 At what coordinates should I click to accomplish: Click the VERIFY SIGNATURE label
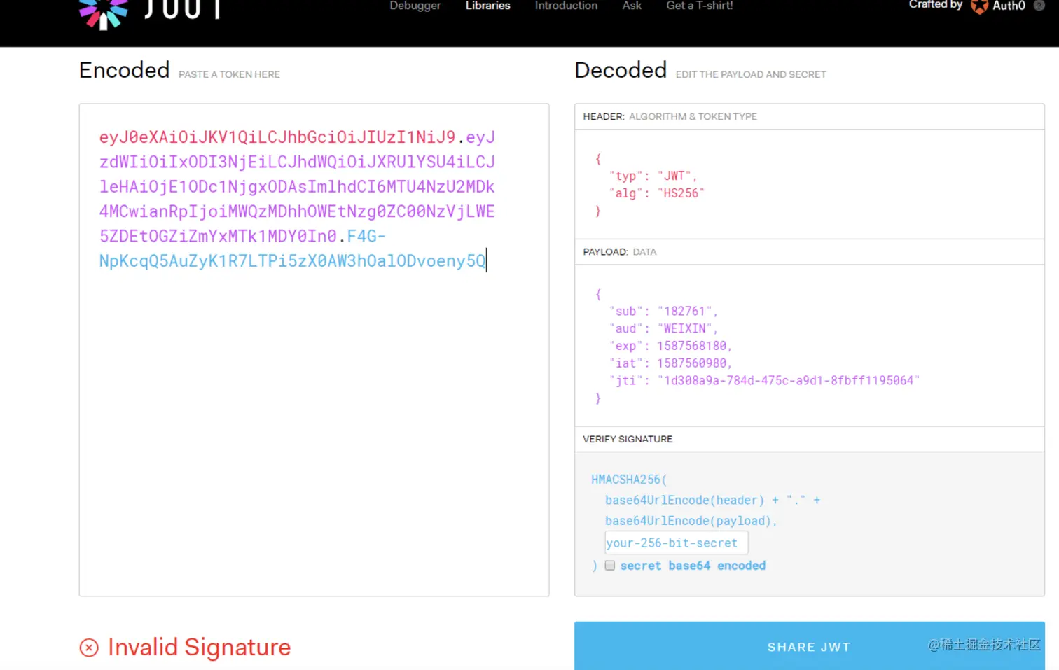tap(628, 439)
